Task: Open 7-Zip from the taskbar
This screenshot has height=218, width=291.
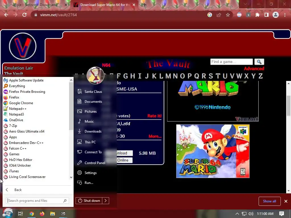Action: point(63,214)
